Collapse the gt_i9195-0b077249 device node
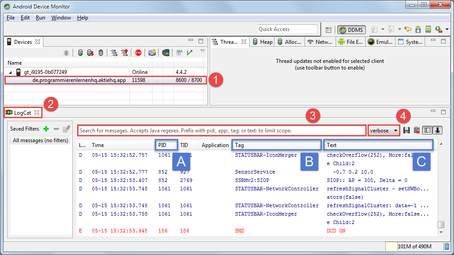 coord(10,72)
